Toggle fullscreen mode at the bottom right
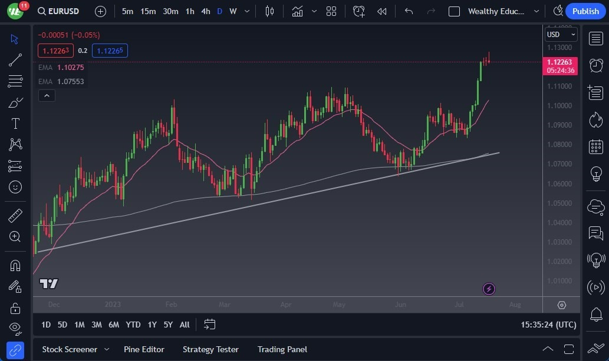Image resolution: width=609 pixels, height=361 pixels. coord(568,348)
